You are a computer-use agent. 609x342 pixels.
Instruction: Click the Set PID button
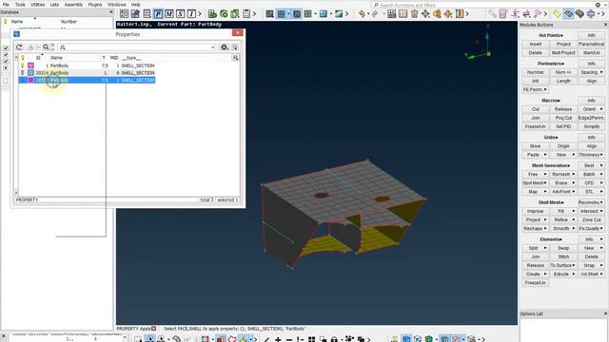point(563,126)
